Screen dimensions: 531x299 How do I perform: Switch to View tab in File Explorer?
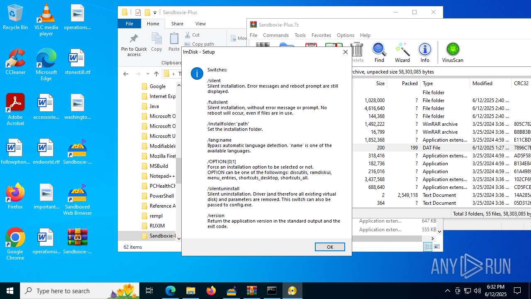(200, 24)
